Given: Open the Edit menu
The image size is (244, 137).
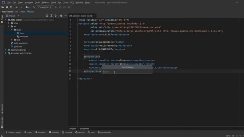Looking at the screenshot, I should [14, 3].
